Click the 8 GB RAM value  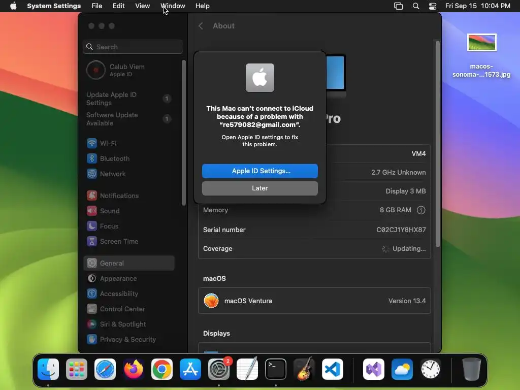coord(395,210)
